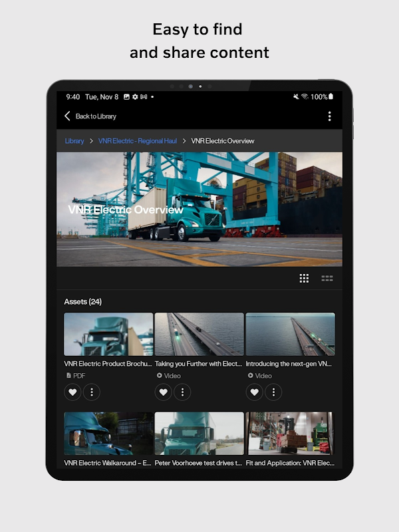Open the VNR Electric Product Brochure thumbnail
399x532 pixels.
pyautogui.click(x=108, y=334)
